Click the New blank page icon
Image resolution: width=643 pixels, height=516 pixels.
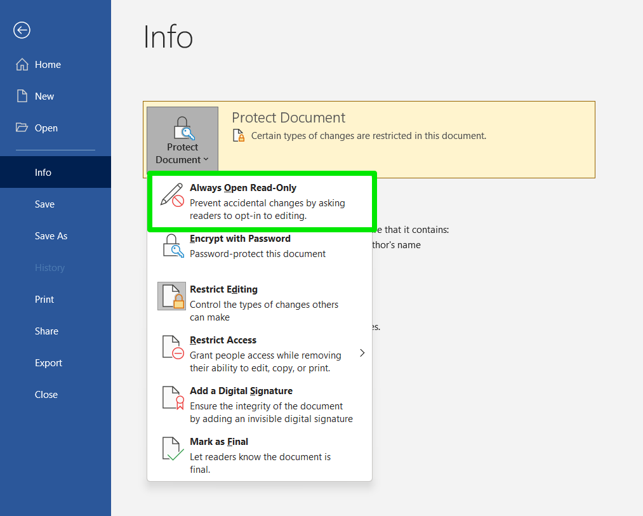click(22, 96)
